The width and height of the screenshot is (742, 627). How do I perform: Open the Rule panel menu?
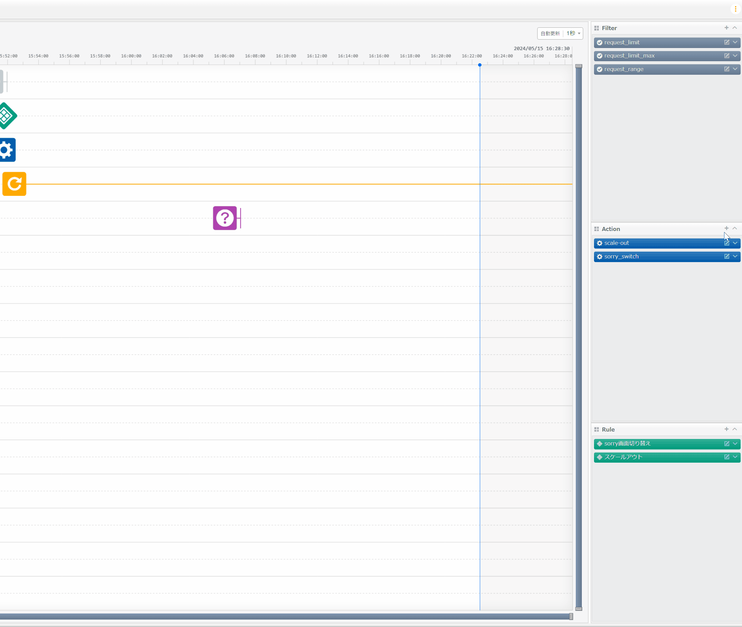tap(596, 429)
